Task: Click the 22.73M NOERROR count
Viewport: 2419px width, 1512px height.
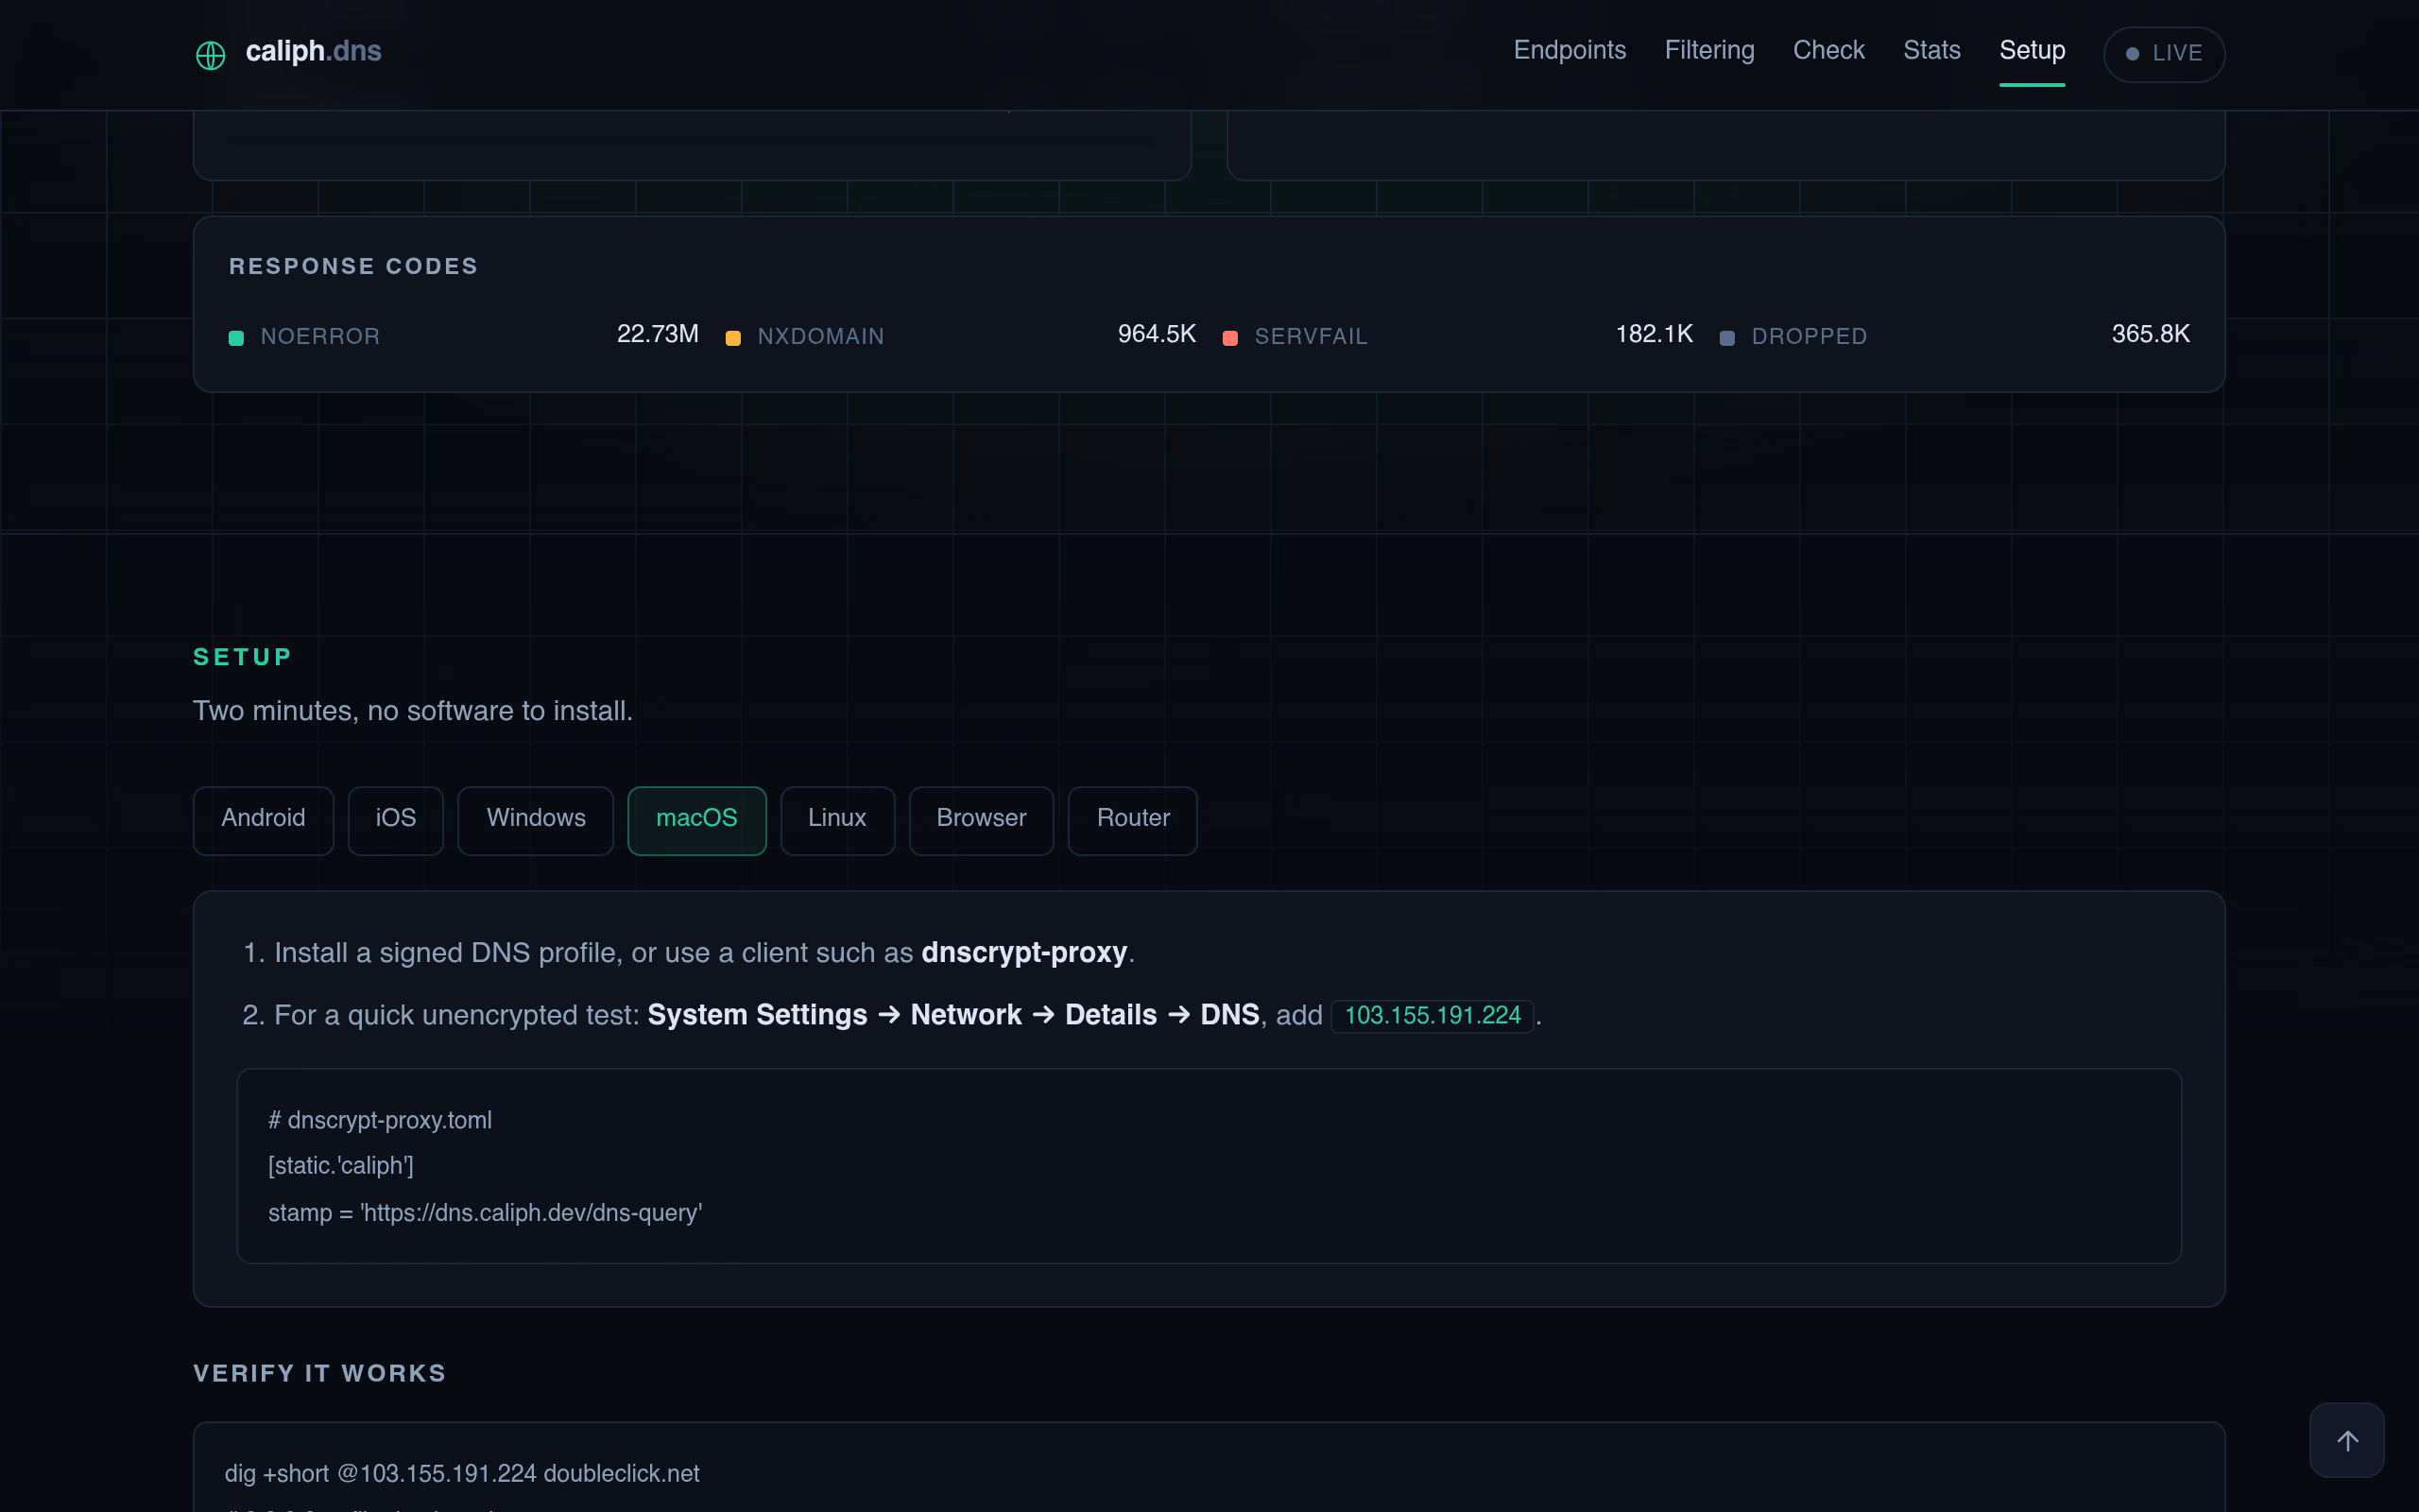Action: click(658, 334)
